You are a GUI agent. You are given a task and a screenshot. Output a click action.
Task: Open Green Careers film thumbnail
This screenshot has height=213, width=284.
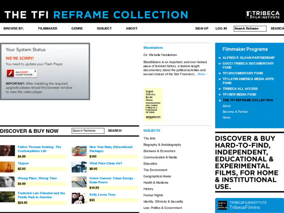79,182
